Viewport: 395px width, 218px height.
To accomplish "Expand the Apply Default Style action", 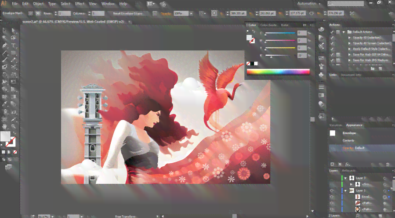I will (x=349, y=49).
